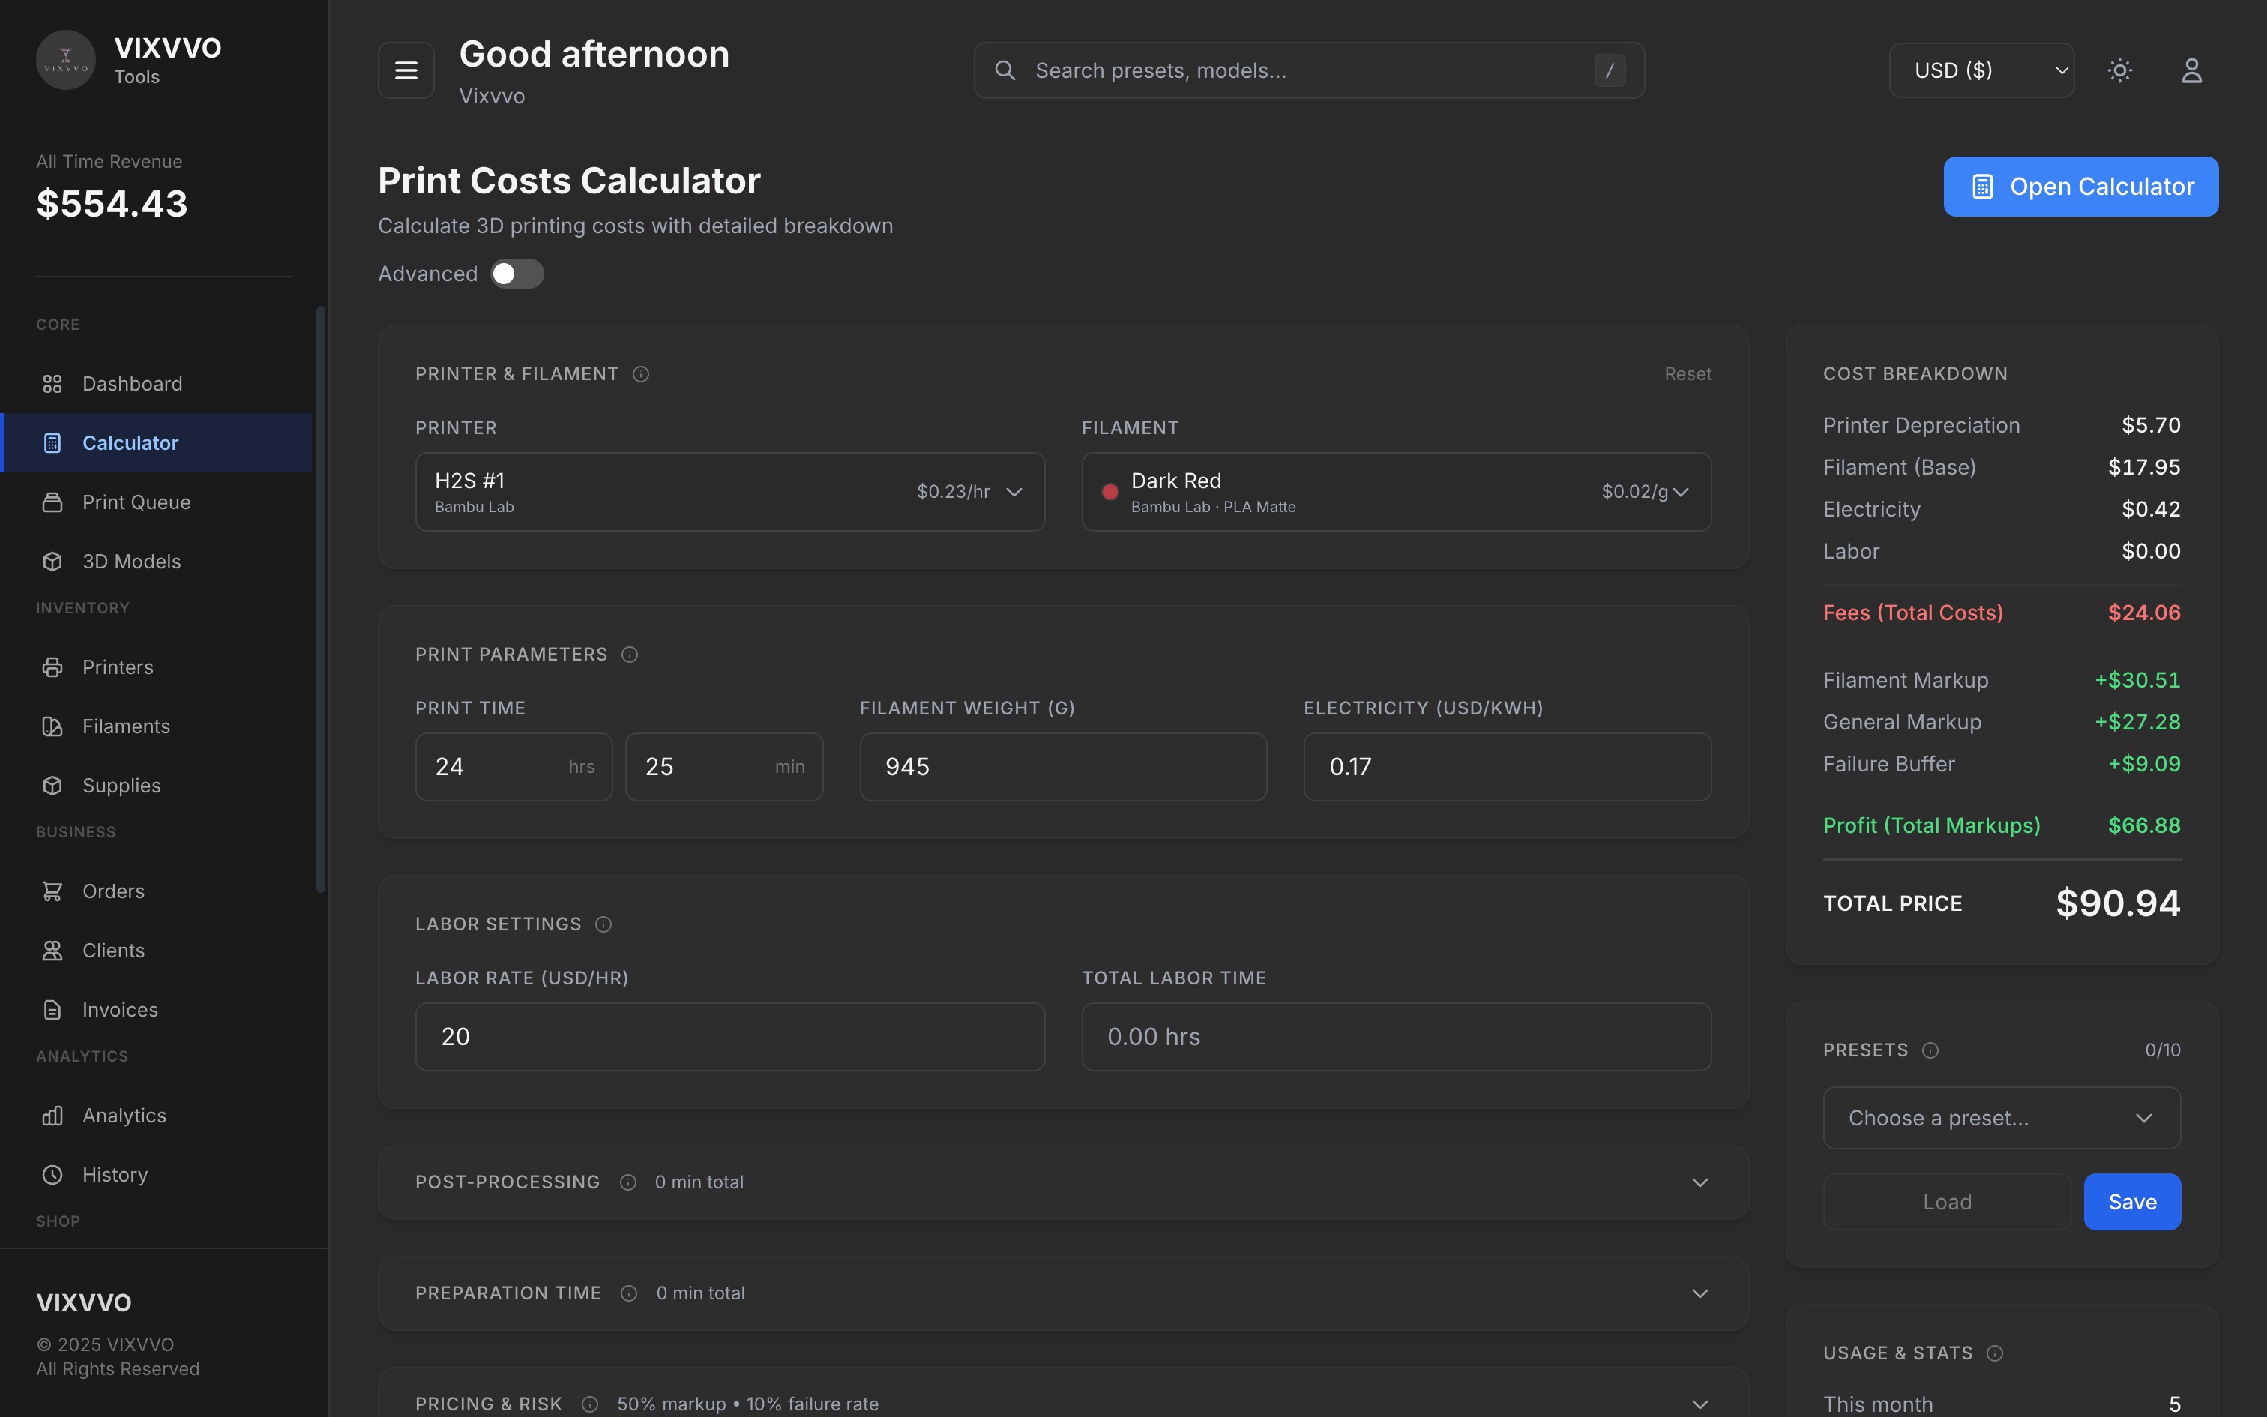
Task: Open the currency USD dropdown
Action: [x=1981, y=69]
